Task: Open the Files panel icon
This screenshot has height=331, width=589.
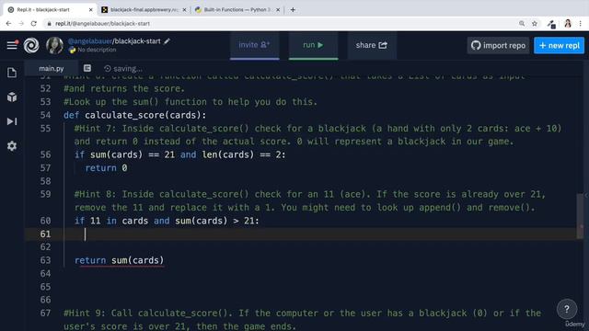Action: coord(12,73)
